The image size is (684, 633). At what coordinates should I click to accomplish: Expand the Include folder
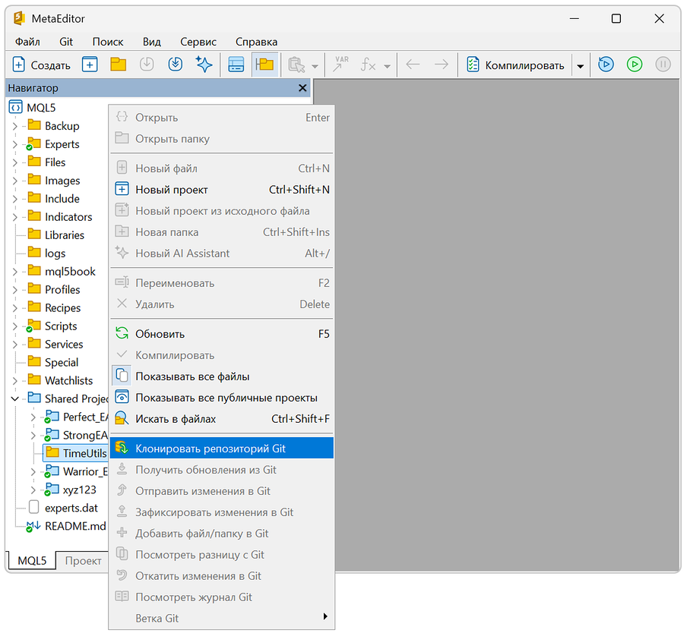[15, 199]
